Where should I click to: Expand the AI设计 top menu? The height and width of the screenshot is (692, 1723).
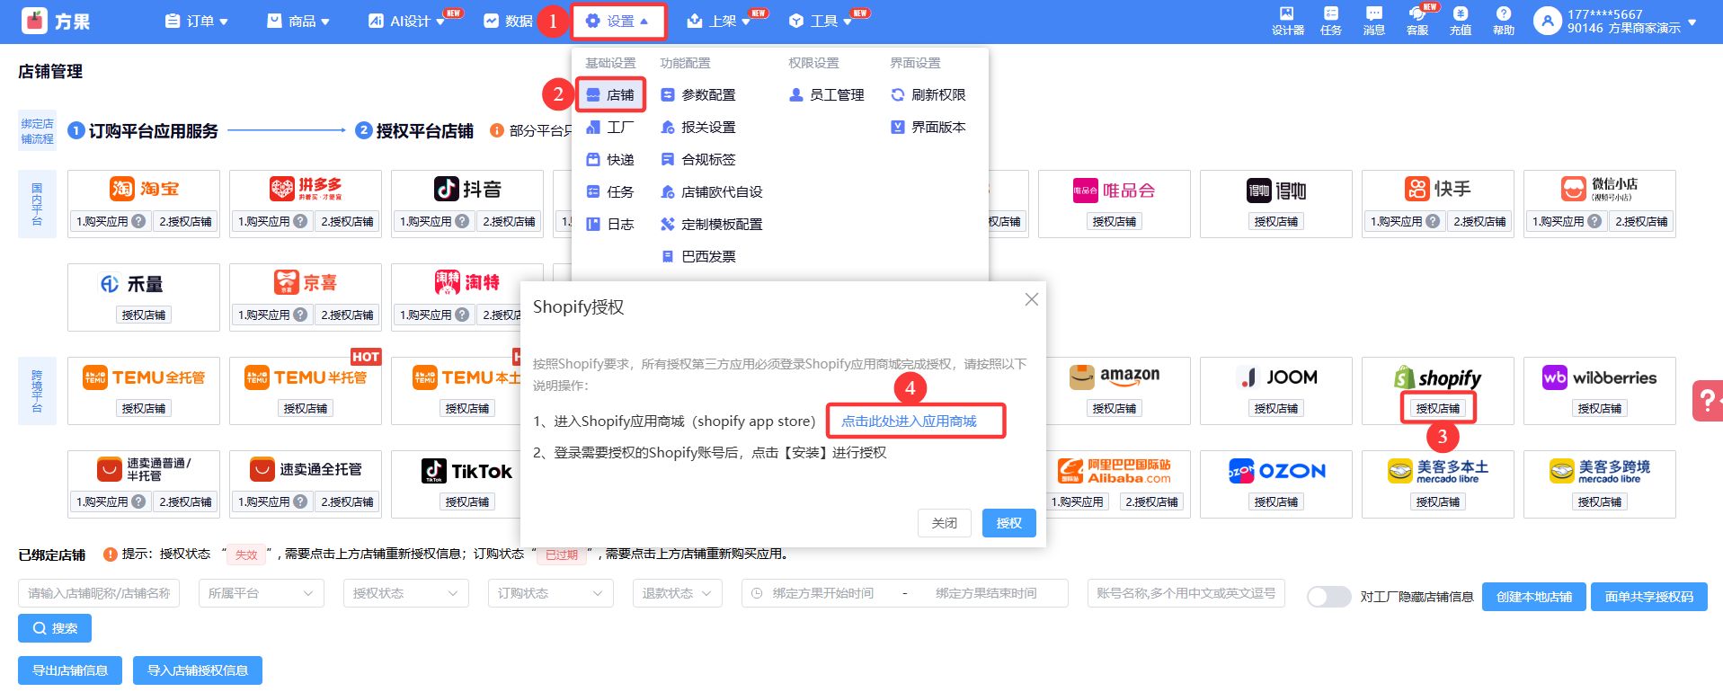(x=406, y=21)
